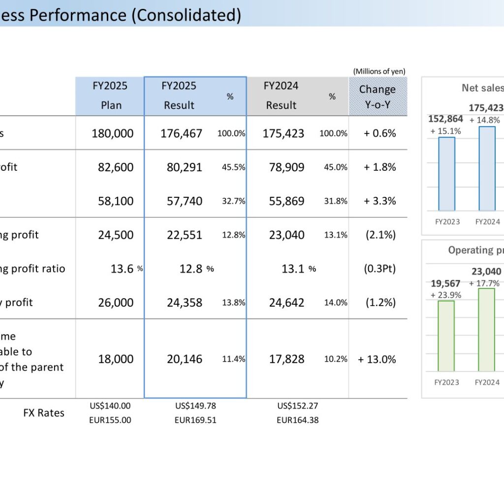Click the value 55,869
The width and height of the screenshot is (504, 504).
pyautogui.click(x=286, y=201)
